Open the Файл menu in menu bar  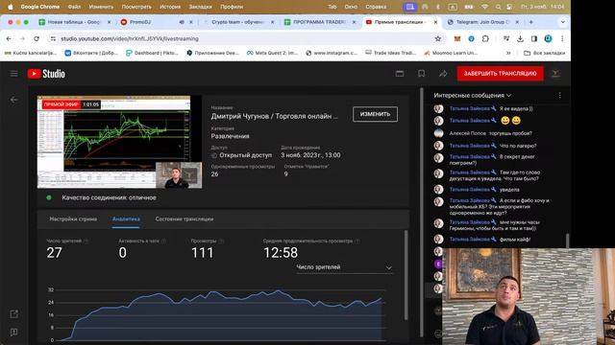coord(74,7)
